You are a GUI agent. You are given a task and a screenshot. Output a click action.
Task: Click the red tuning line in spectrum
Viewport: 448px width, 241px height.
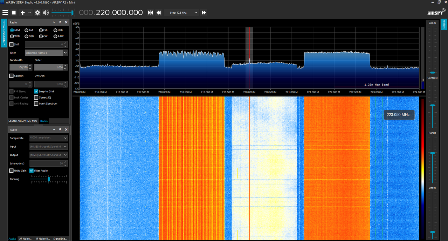249,58
